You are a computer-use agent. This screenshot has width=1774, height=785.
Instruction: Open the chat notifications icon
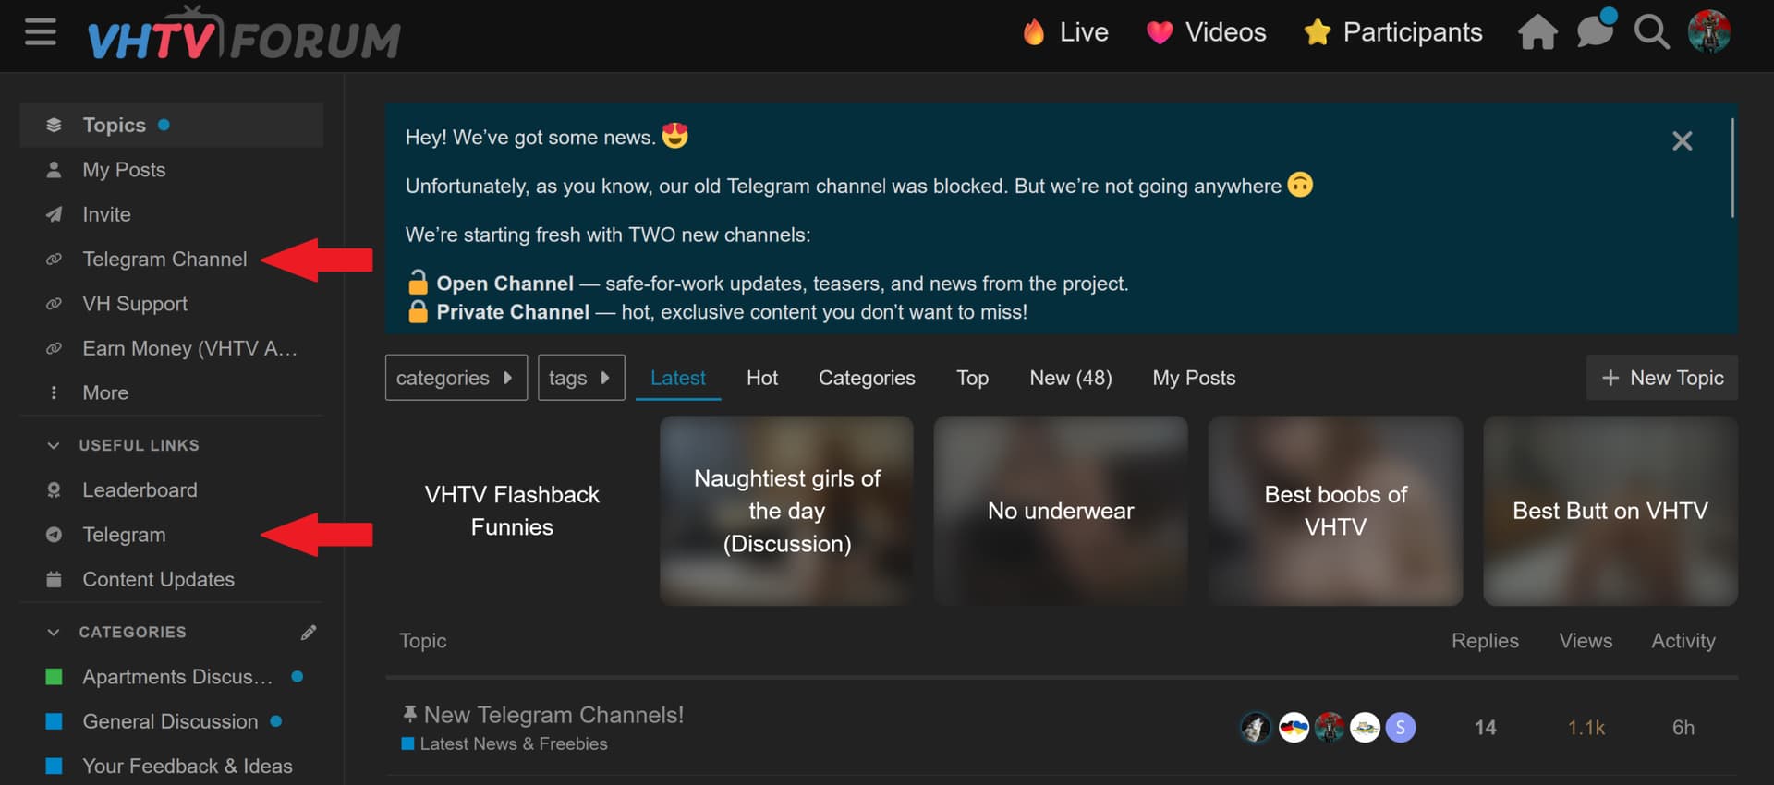1595,31
